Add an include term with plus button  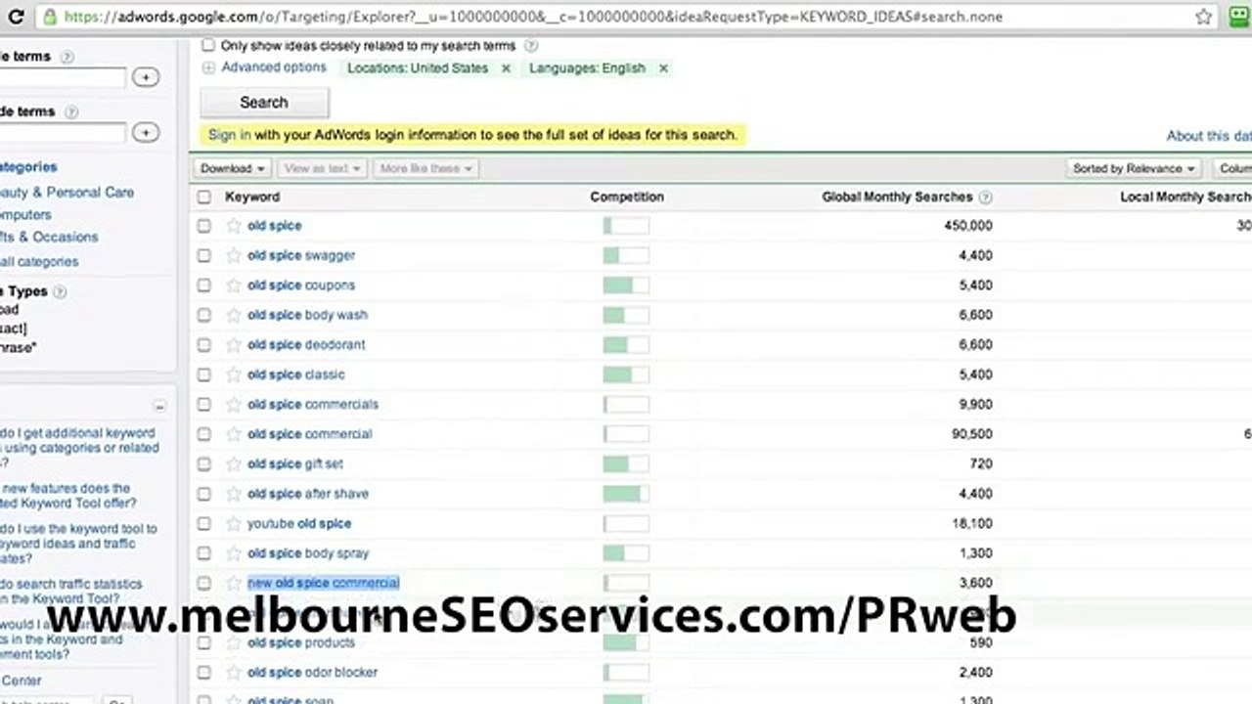click(x=146, y=77)
